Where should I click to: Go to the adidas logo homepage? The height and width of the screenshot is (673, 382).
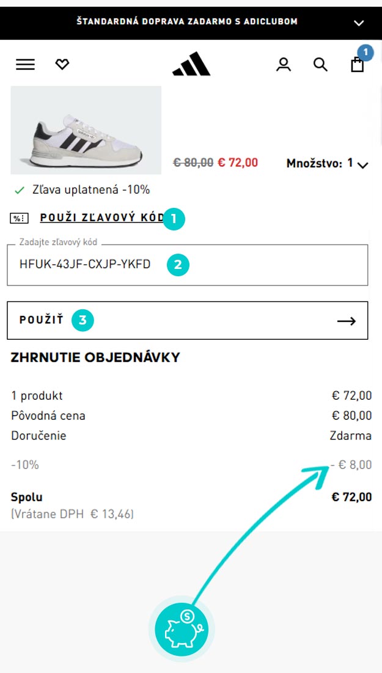(191, 64)
